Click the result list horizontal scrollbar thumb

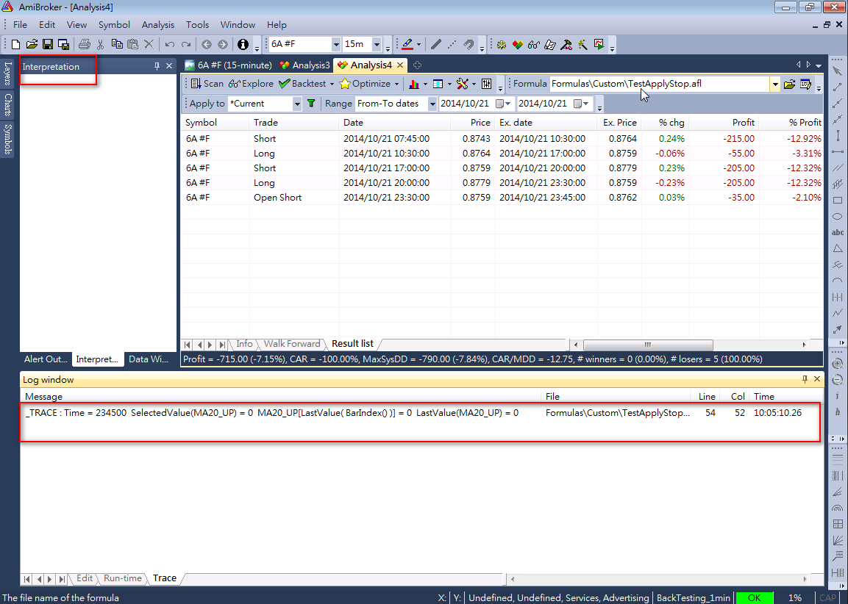tap(648, 345)
